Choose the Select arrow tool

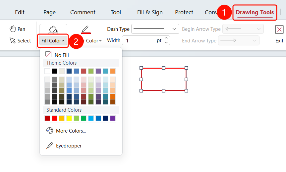[x=20, y=40]
